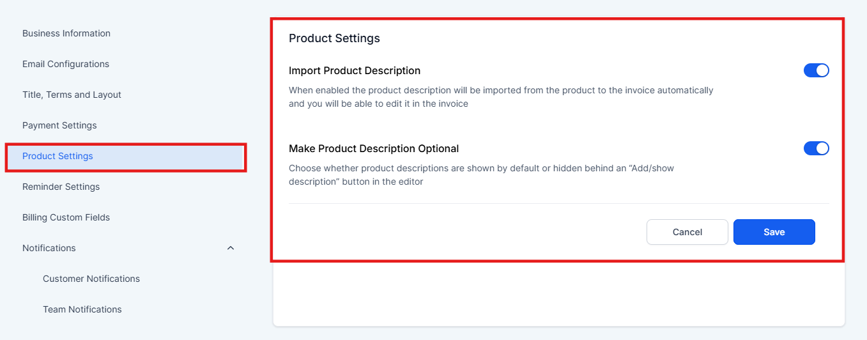Go to Email Configurations

point(66,64)
